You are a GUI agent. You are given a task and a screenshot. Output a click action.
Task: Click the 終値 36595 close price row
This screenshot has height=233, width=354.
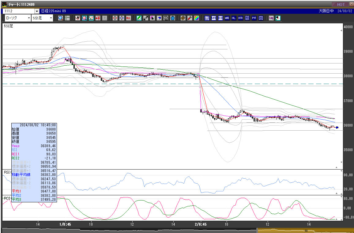pos(34,142)
